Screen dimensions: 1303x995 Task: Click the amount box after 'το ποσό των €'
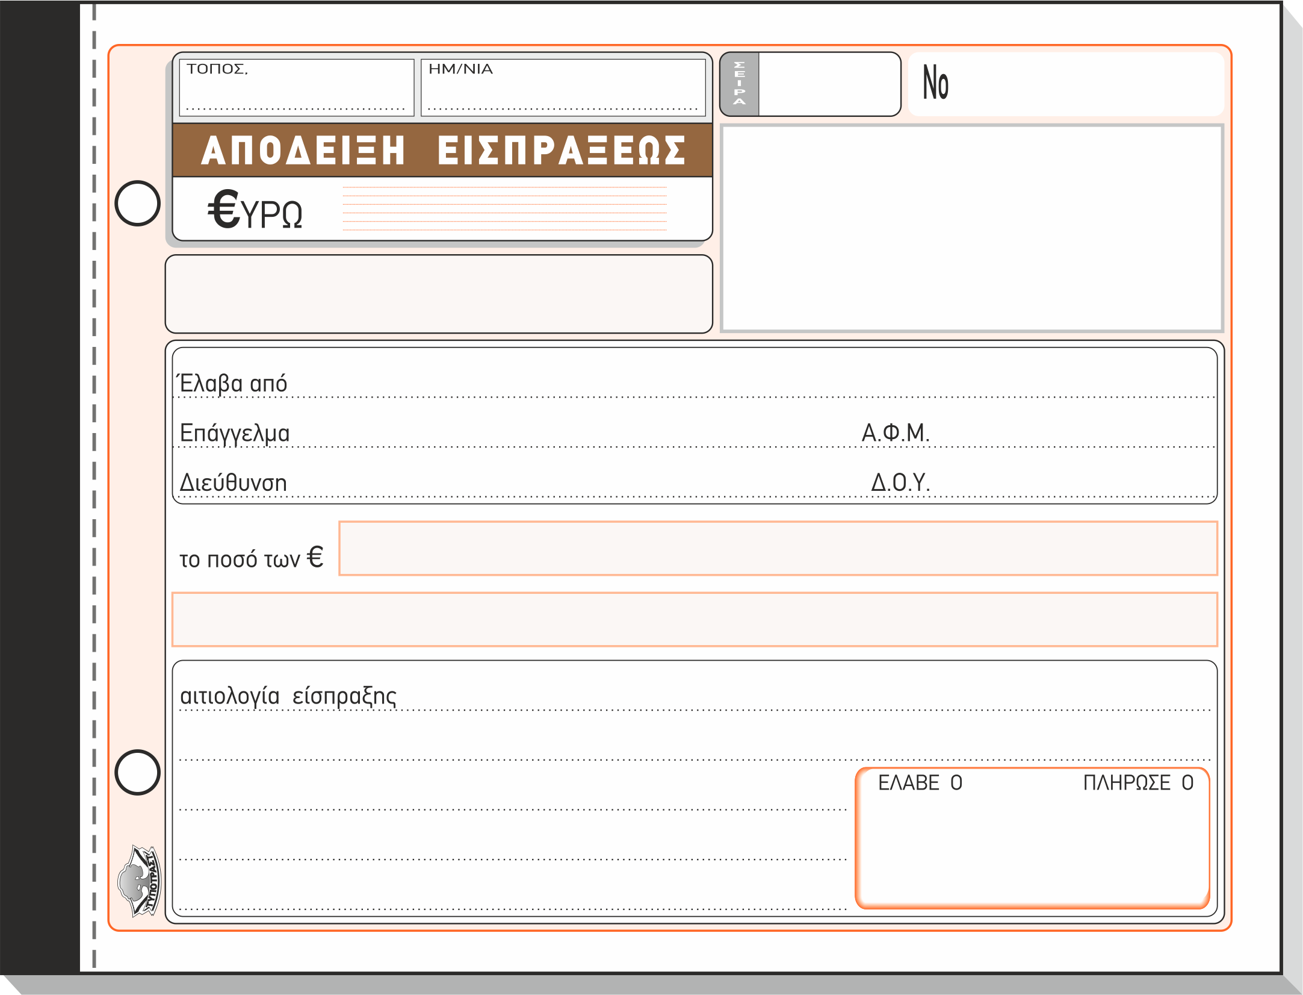(x=778, y=548)
